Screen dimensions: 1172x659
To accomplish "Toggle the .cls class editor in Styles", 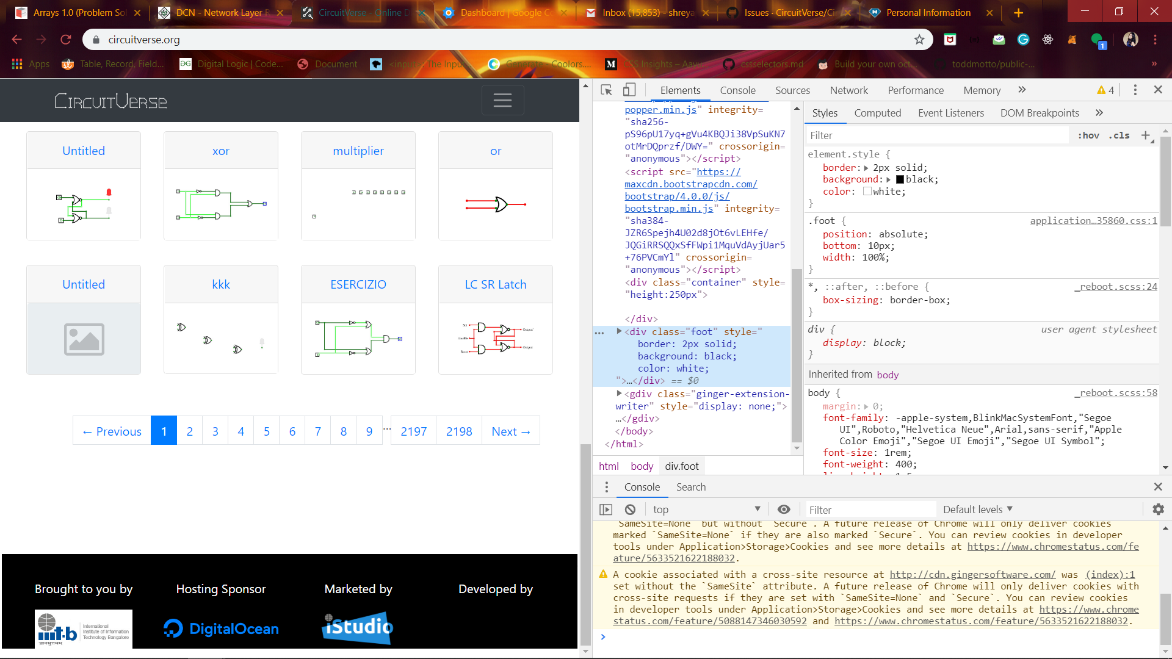I will coord(1120,135).
